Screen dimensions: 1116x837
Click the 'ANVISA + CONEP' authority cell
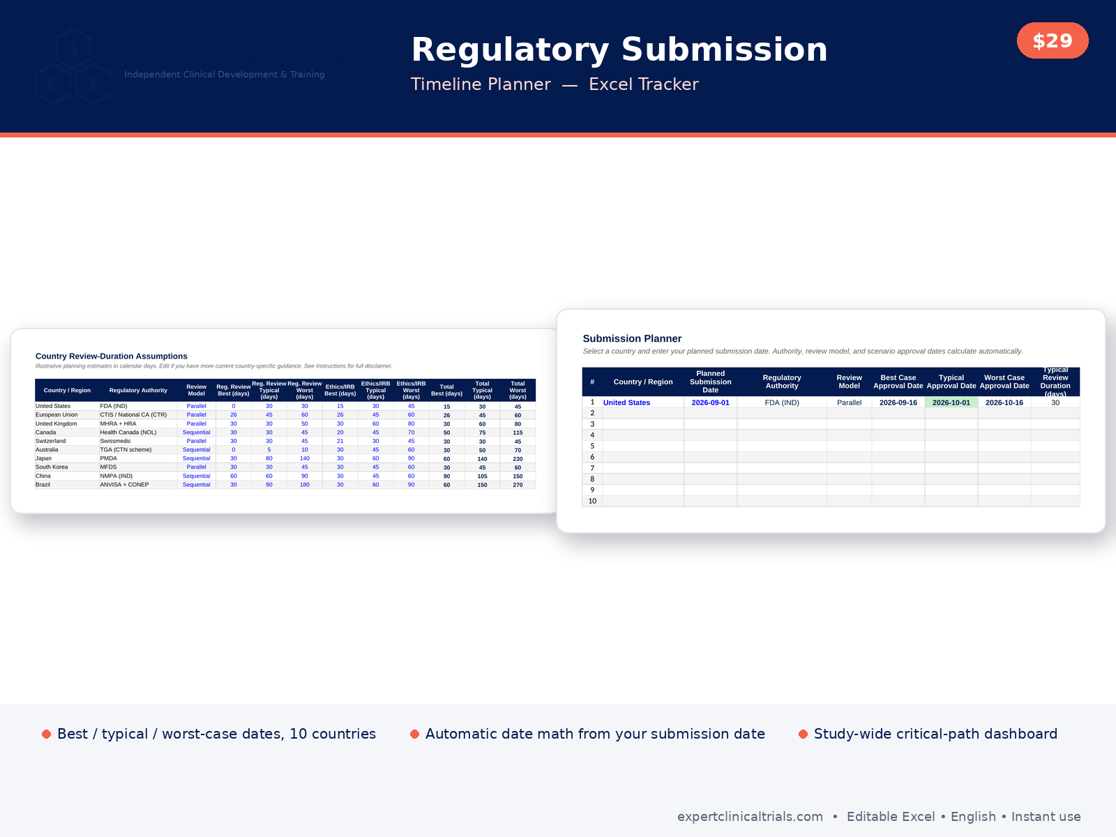138,485
